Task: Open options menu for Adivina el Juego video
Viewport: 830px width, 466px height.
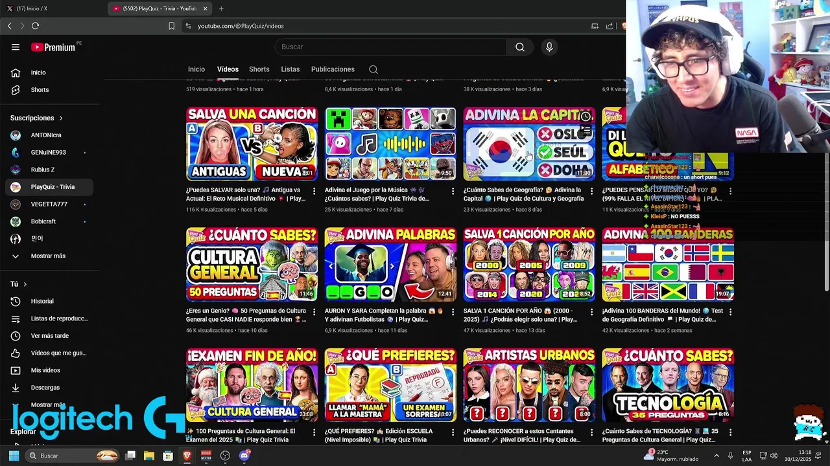Action: click(453, 191)
